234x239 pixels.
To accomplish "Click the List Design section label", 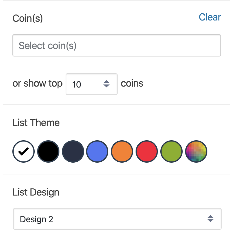I will pyautogui.click(x=36, y=192).
